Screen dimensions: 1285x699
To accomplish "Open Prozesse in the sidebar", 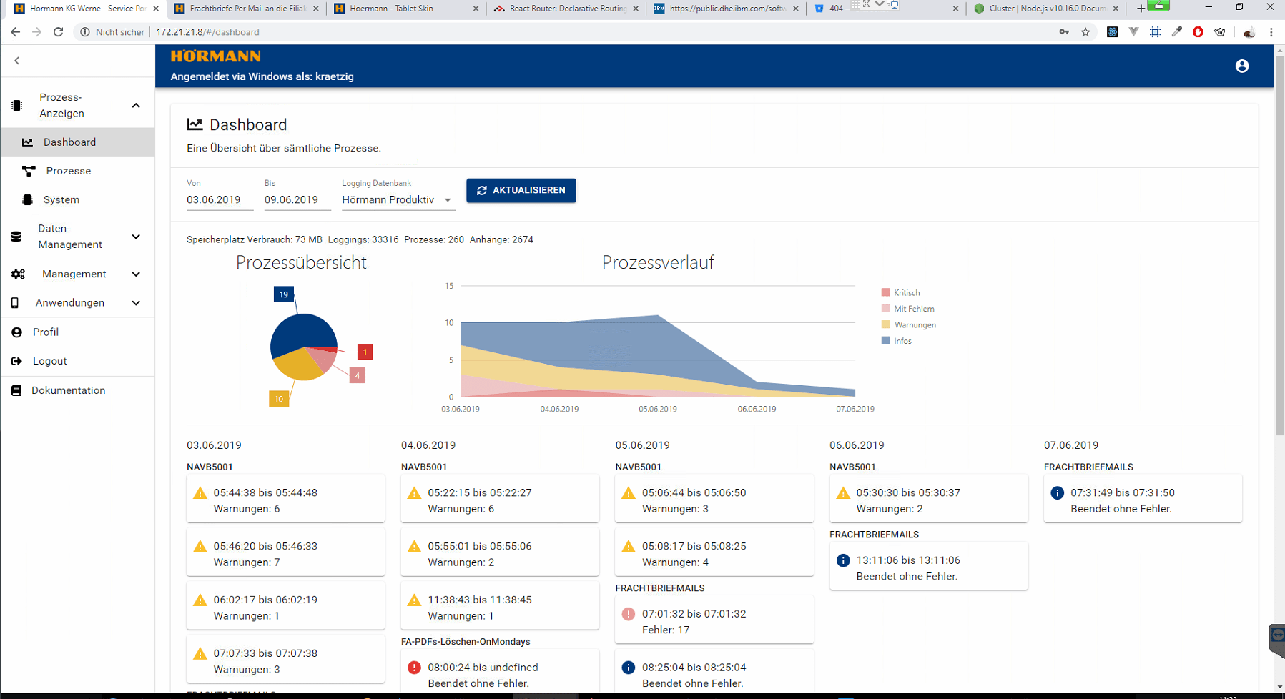I will (77, 171).
